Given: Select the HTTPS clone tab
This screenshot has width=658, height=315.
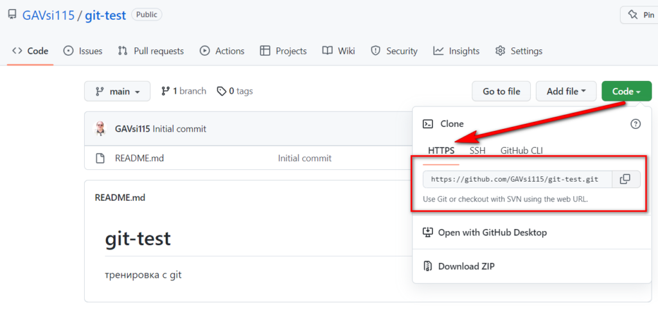Looking at the screenshot, I should (441, 151).
